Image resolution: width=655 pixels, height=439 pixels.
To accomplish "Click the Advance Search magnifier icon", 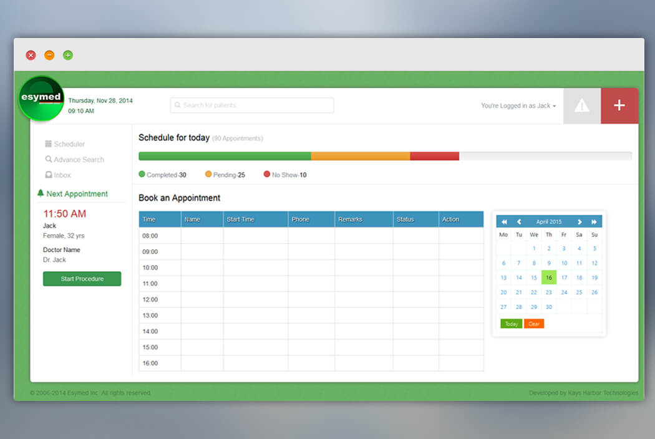I will [x=49, y=159].
